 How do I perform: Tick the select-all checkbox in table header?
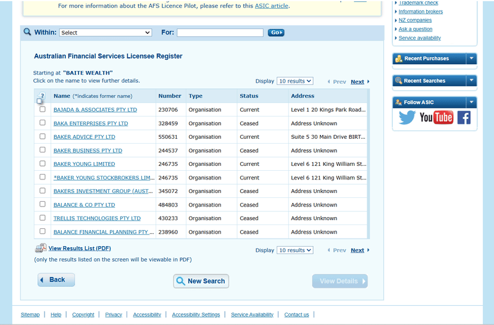(39, 101)
